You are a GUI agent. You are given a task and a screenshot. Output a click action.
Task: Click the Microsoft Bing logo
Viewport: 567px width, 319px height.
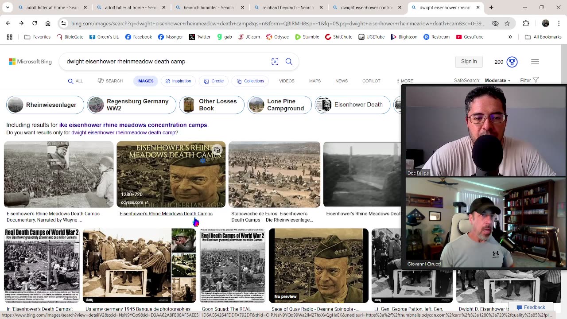click(x=30, y=62)
